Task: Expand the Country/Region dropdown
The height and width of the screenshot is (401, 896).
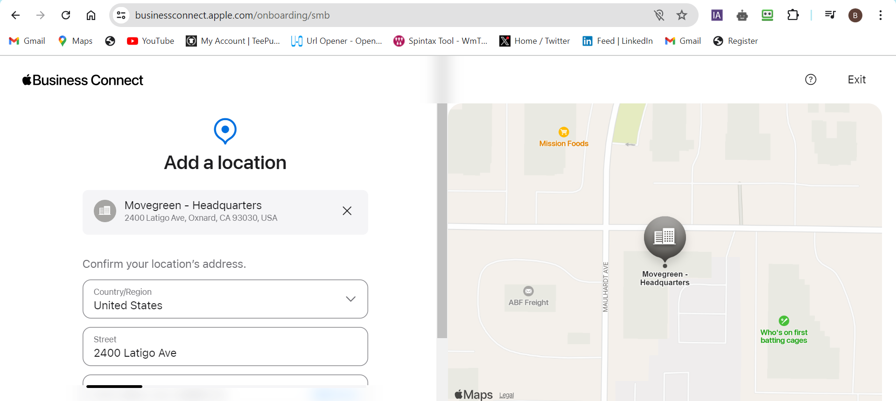Action: (225, 299)
